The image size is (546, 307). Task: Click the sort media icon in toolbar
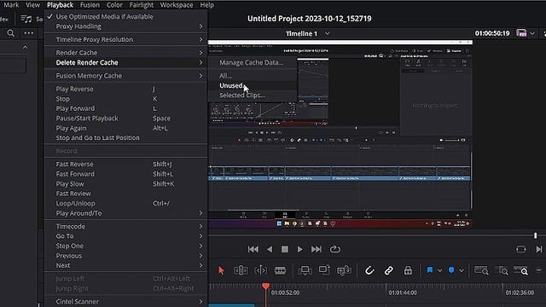tap(26, 19)
